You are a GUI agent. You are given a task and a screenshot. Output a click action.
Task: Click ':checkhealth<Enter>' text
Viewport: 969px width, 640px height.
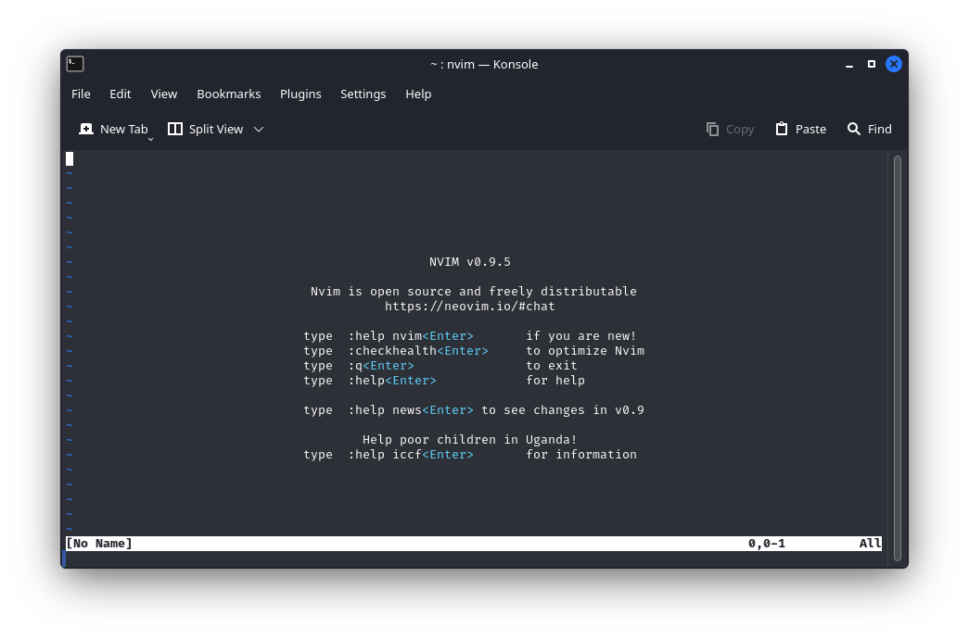pyautogui.click(x=418, y=350)
